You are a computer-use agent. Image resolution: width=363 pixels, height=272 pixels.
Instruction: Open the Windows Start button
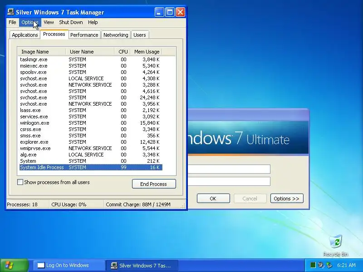pyautogui.click(x=15, y=265)
